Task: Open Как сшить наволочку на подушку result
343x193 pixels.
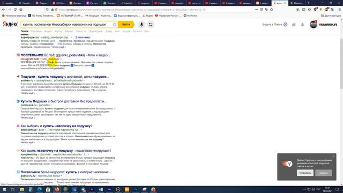Action: click(x=66, y=151)
